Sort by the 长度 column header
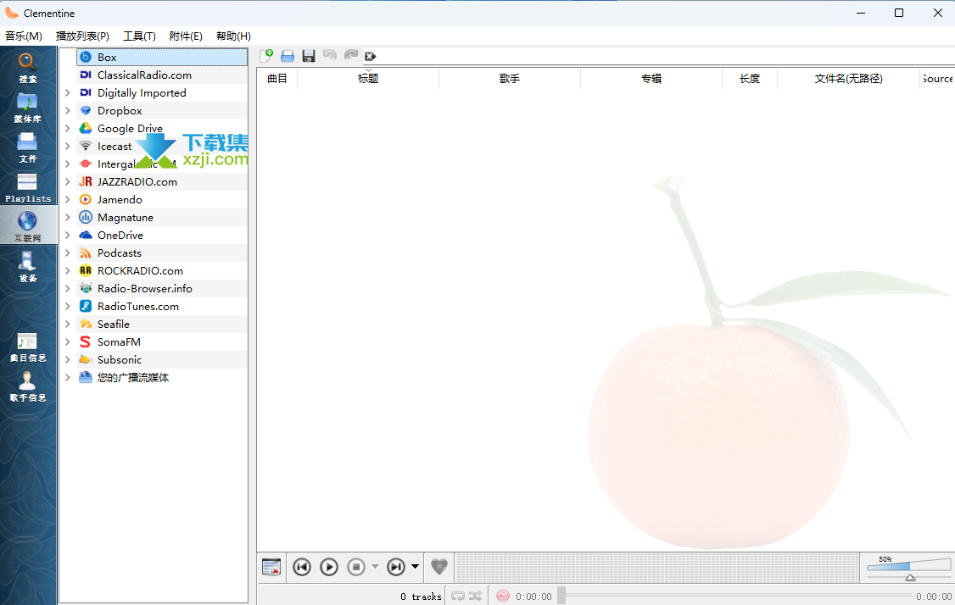 [750, 79]
